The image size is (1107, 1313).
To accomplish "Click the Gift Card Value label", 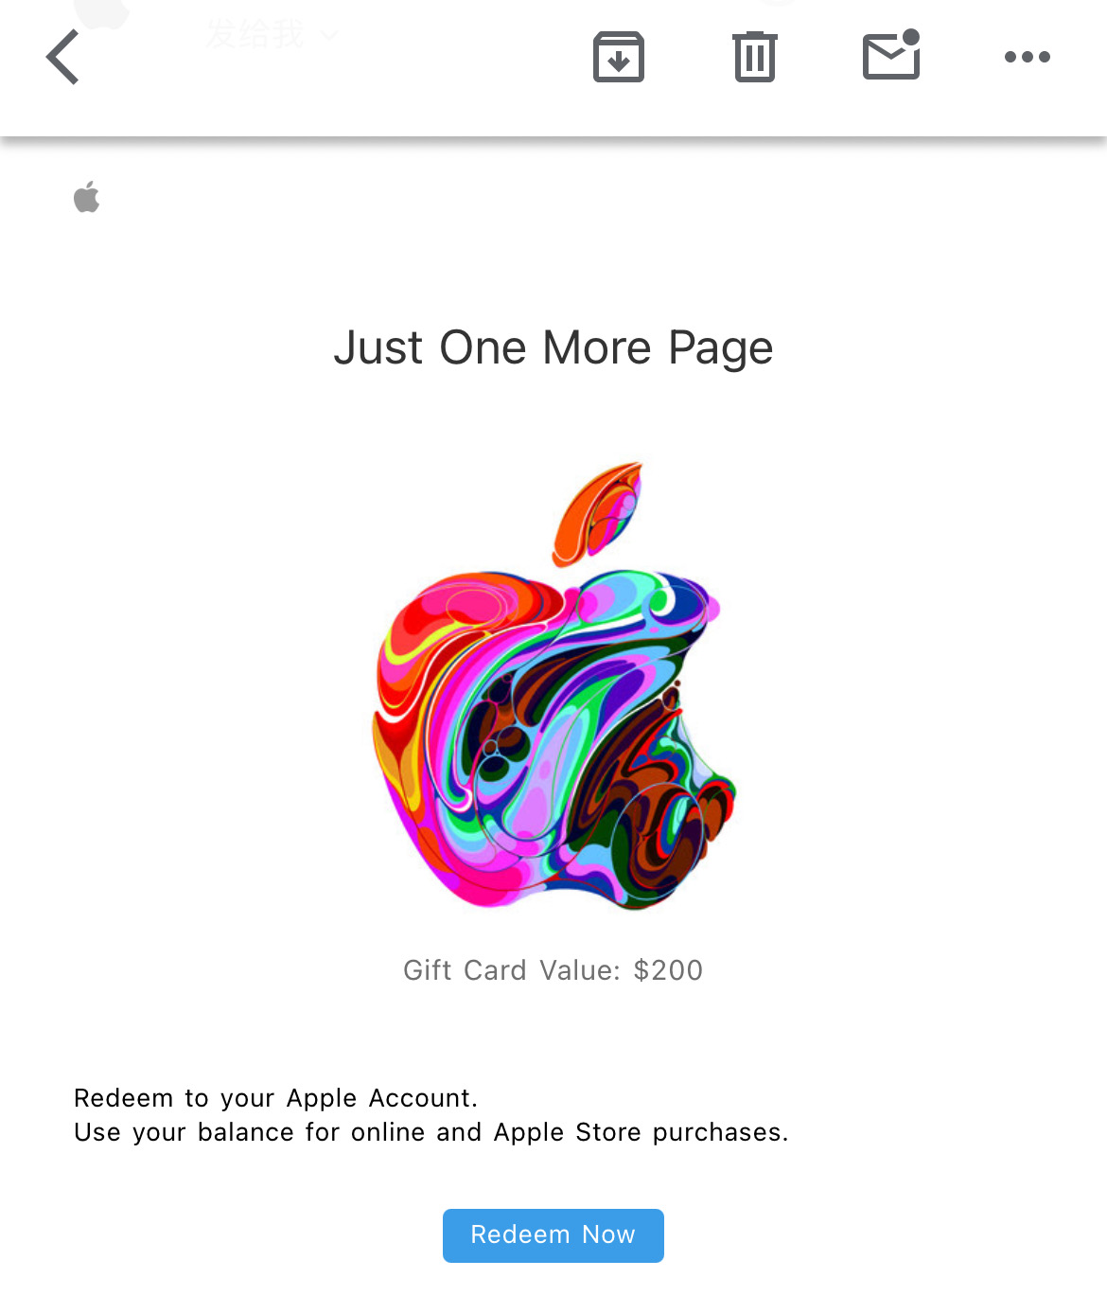I will point(512,970).
